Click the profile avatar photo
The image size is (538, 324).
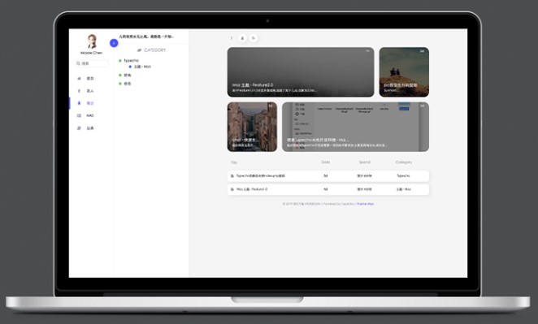pos(92,41)
